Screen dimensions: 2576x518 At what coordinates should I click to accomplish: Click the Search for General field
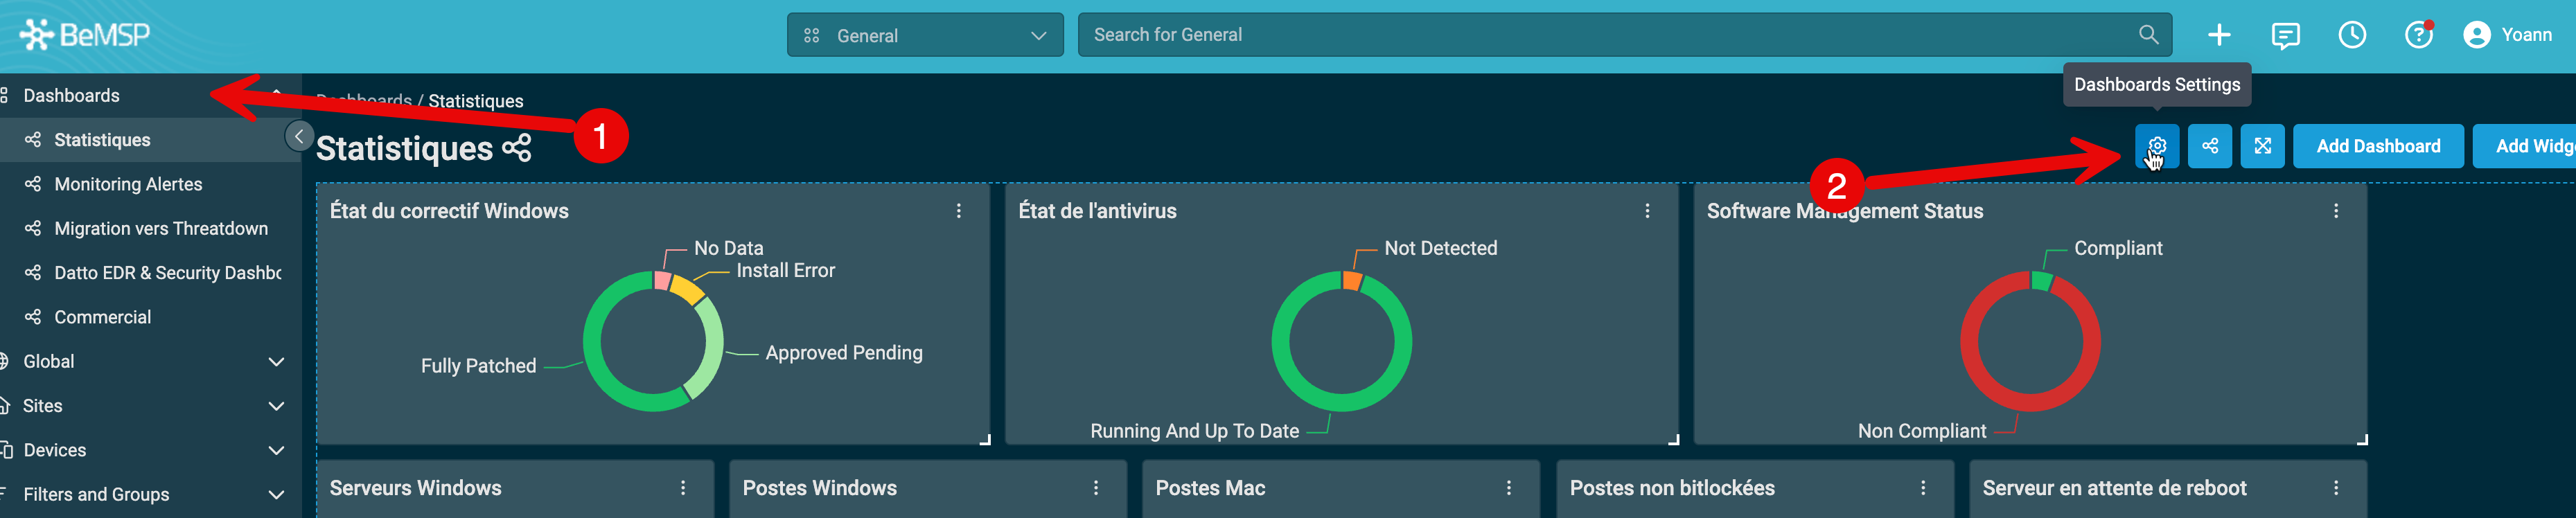[x=1600, y=35]
